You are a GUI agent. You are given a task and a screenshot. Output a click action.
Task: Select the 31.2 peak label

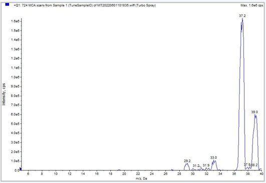click(x=196, y=165)
